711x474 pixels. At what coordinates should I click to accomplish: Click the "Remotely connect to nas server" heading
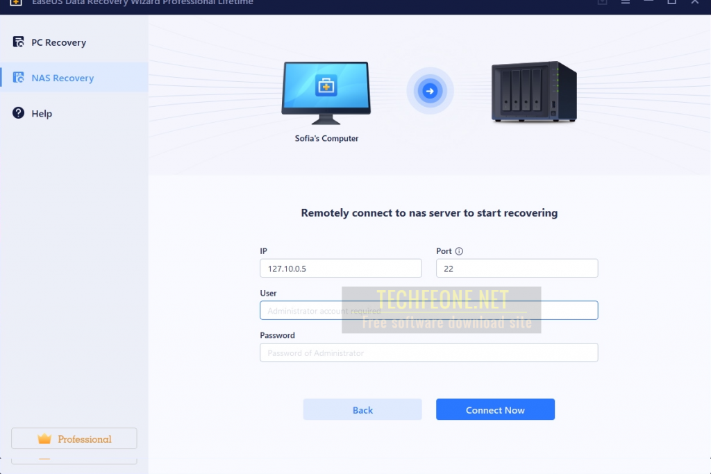pos(429,213)
